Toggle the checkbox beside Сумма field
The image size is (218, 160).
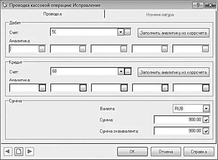click(x=206, y=120)
